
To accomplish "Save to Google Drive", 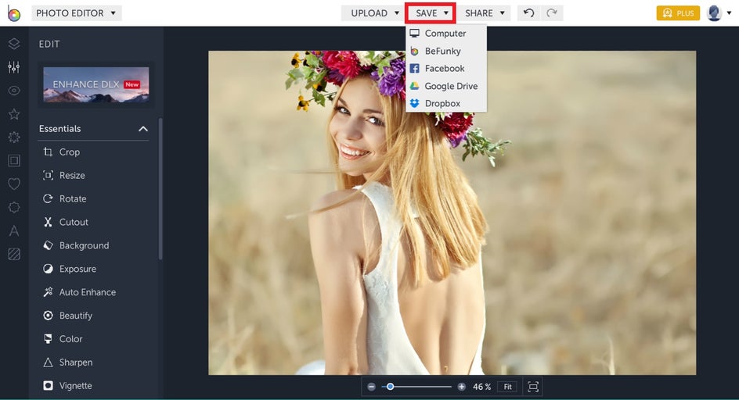I will (446, 86).
